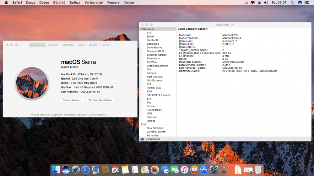The width and height of the screenshot is (314, 176).
Task: Select the Genel Bilgi tab
Action: coord(38,45)
